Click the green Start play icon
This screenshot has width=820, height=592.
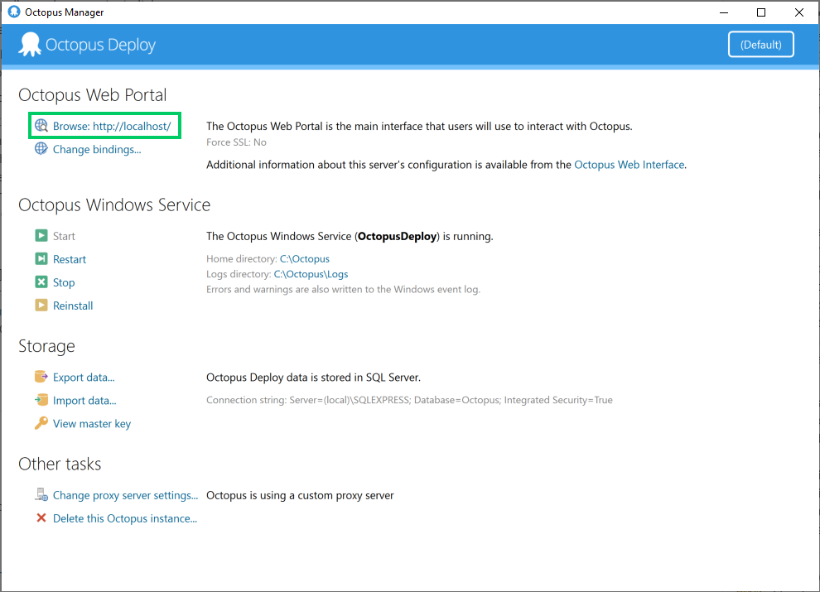(x=41, y=235)
